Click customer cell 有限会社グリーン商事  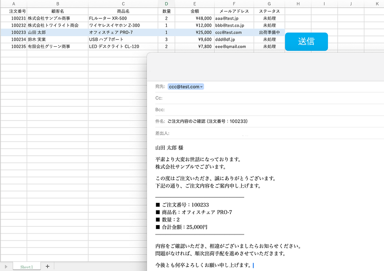coord(58,47)
